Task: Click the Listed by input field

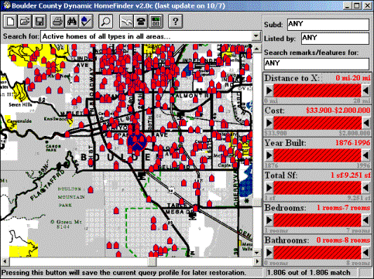Action: click(335, 39)
